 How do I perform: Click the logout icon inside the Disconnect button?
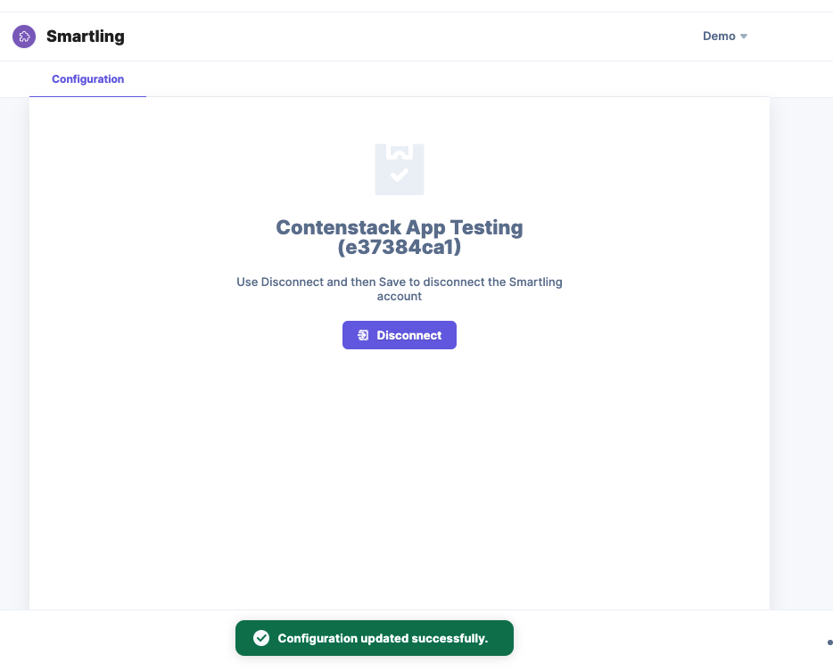tap(363, 335)
